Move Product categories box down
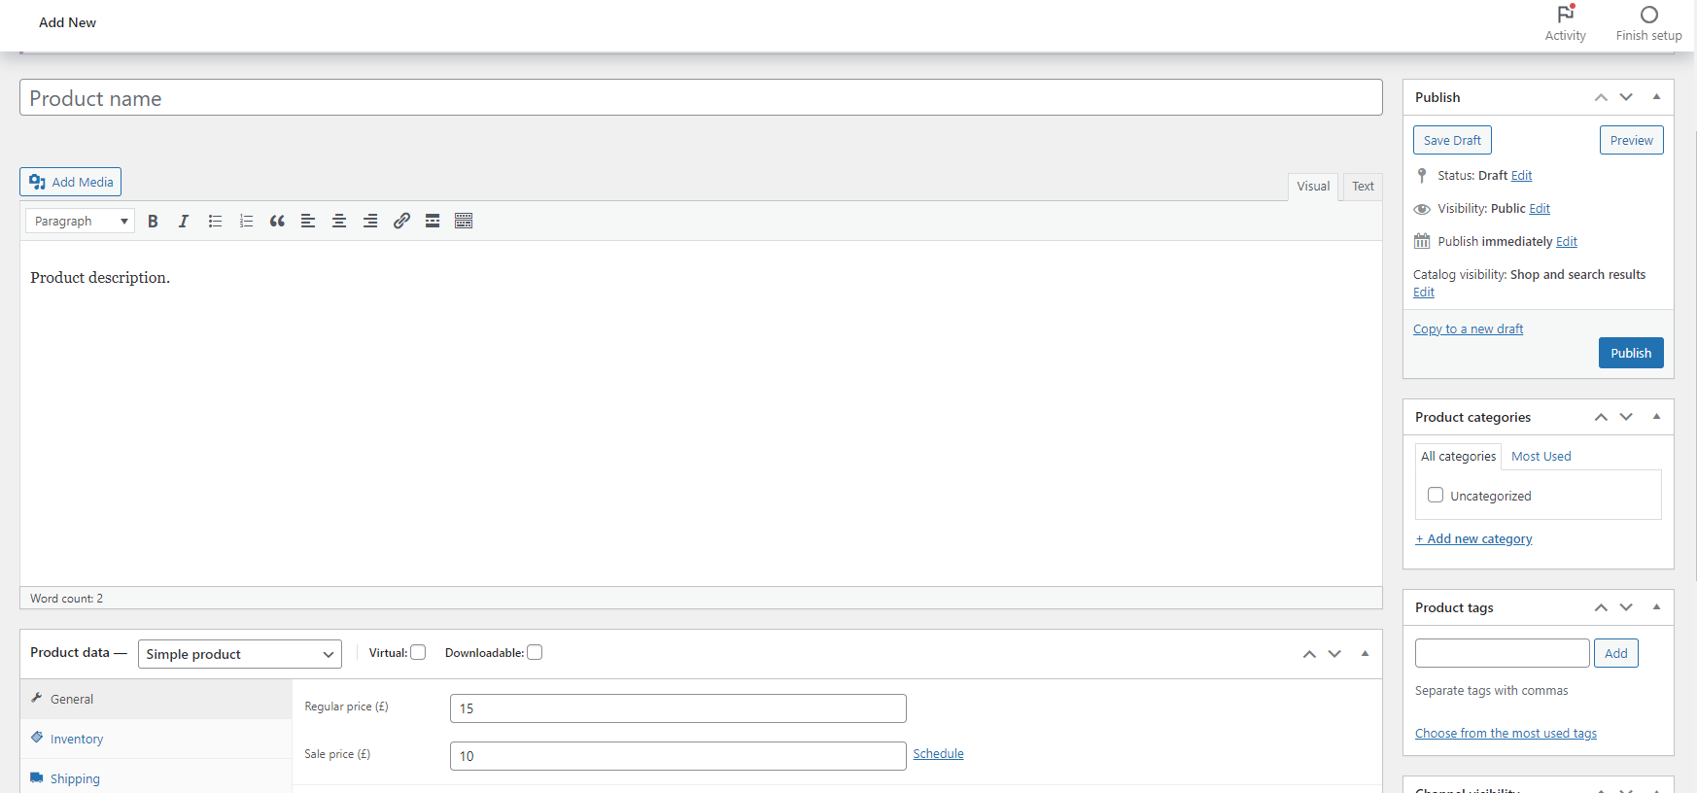The image size is (1697, 793). (1626, 417)
